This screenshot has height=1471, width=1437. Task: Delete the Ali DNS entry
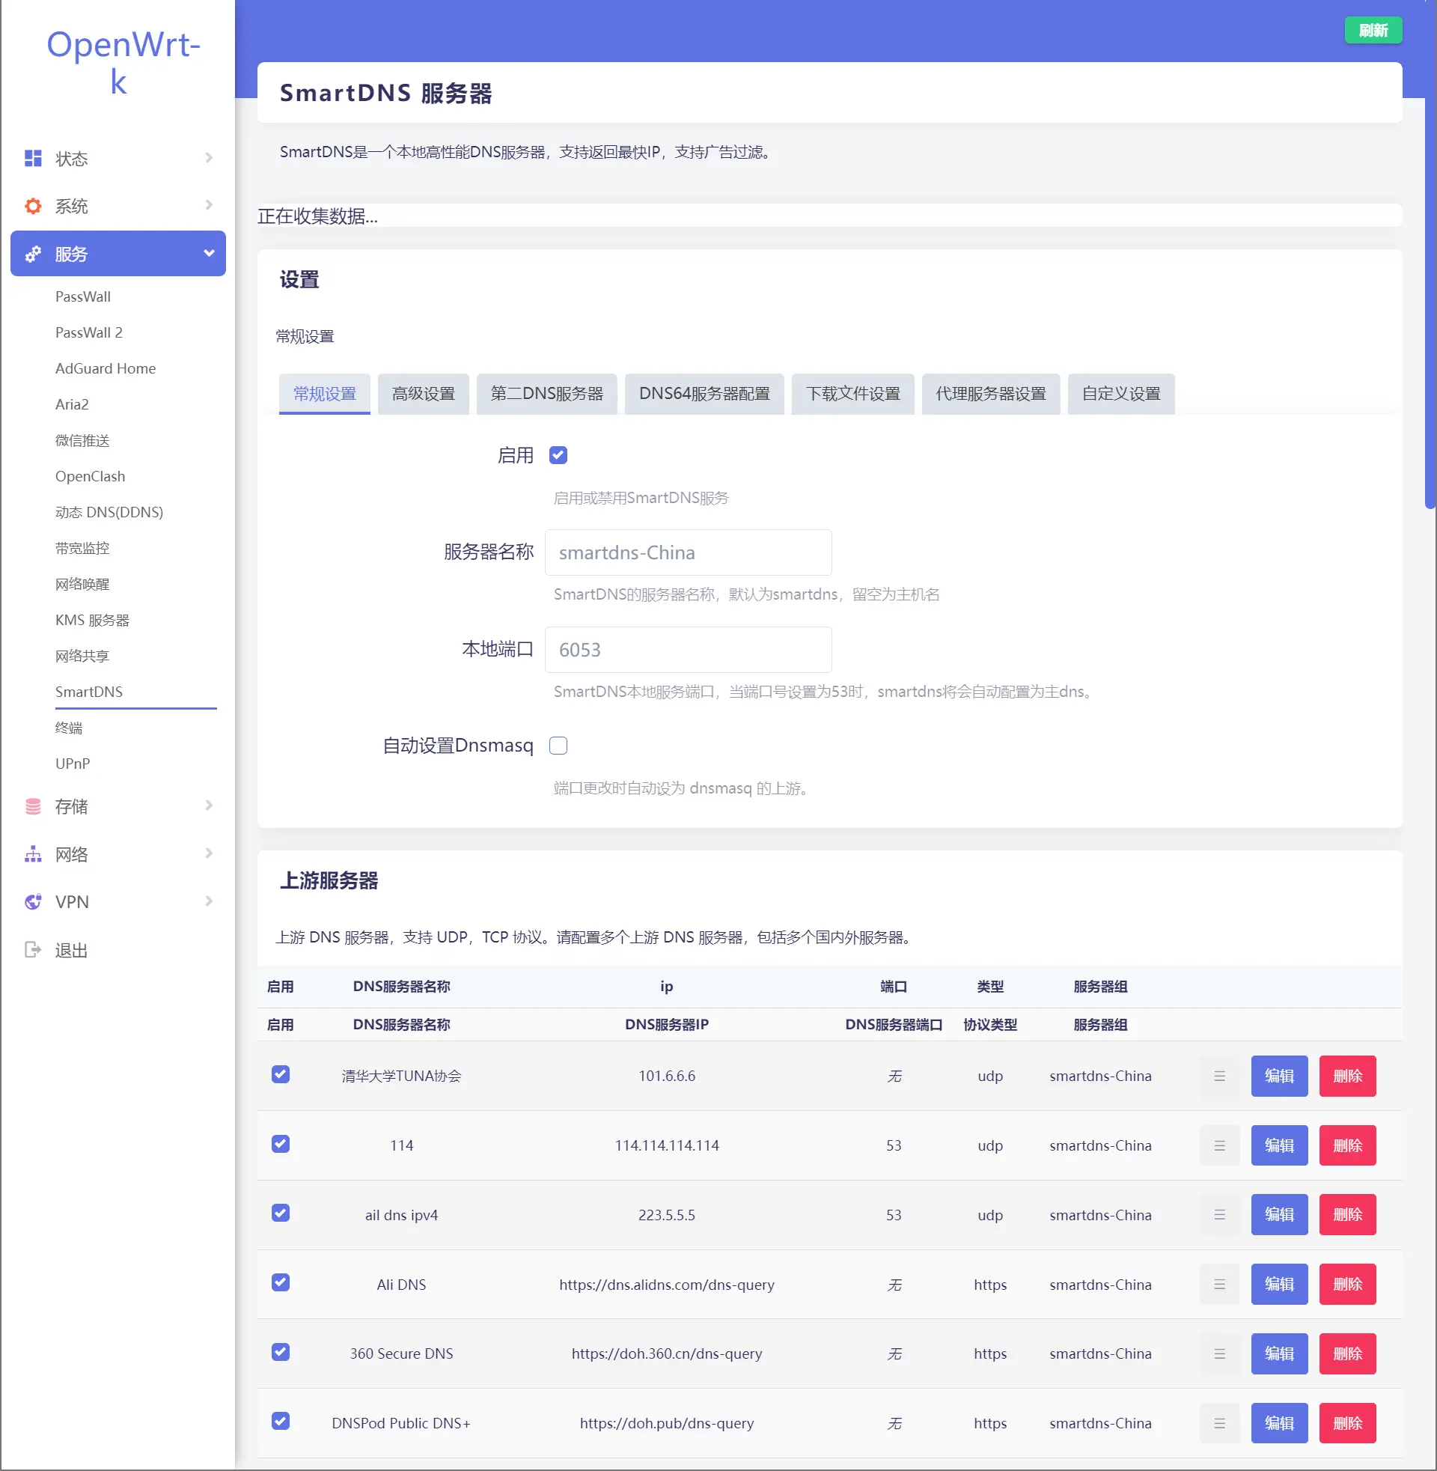tap(1349, 1285)
